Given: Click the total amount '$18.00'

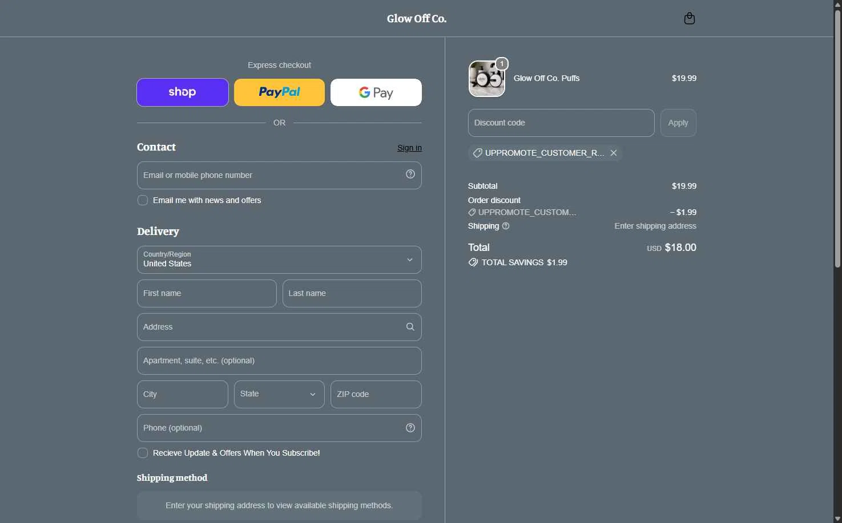Looking at the screenshot, I should (x=680, y=248).
